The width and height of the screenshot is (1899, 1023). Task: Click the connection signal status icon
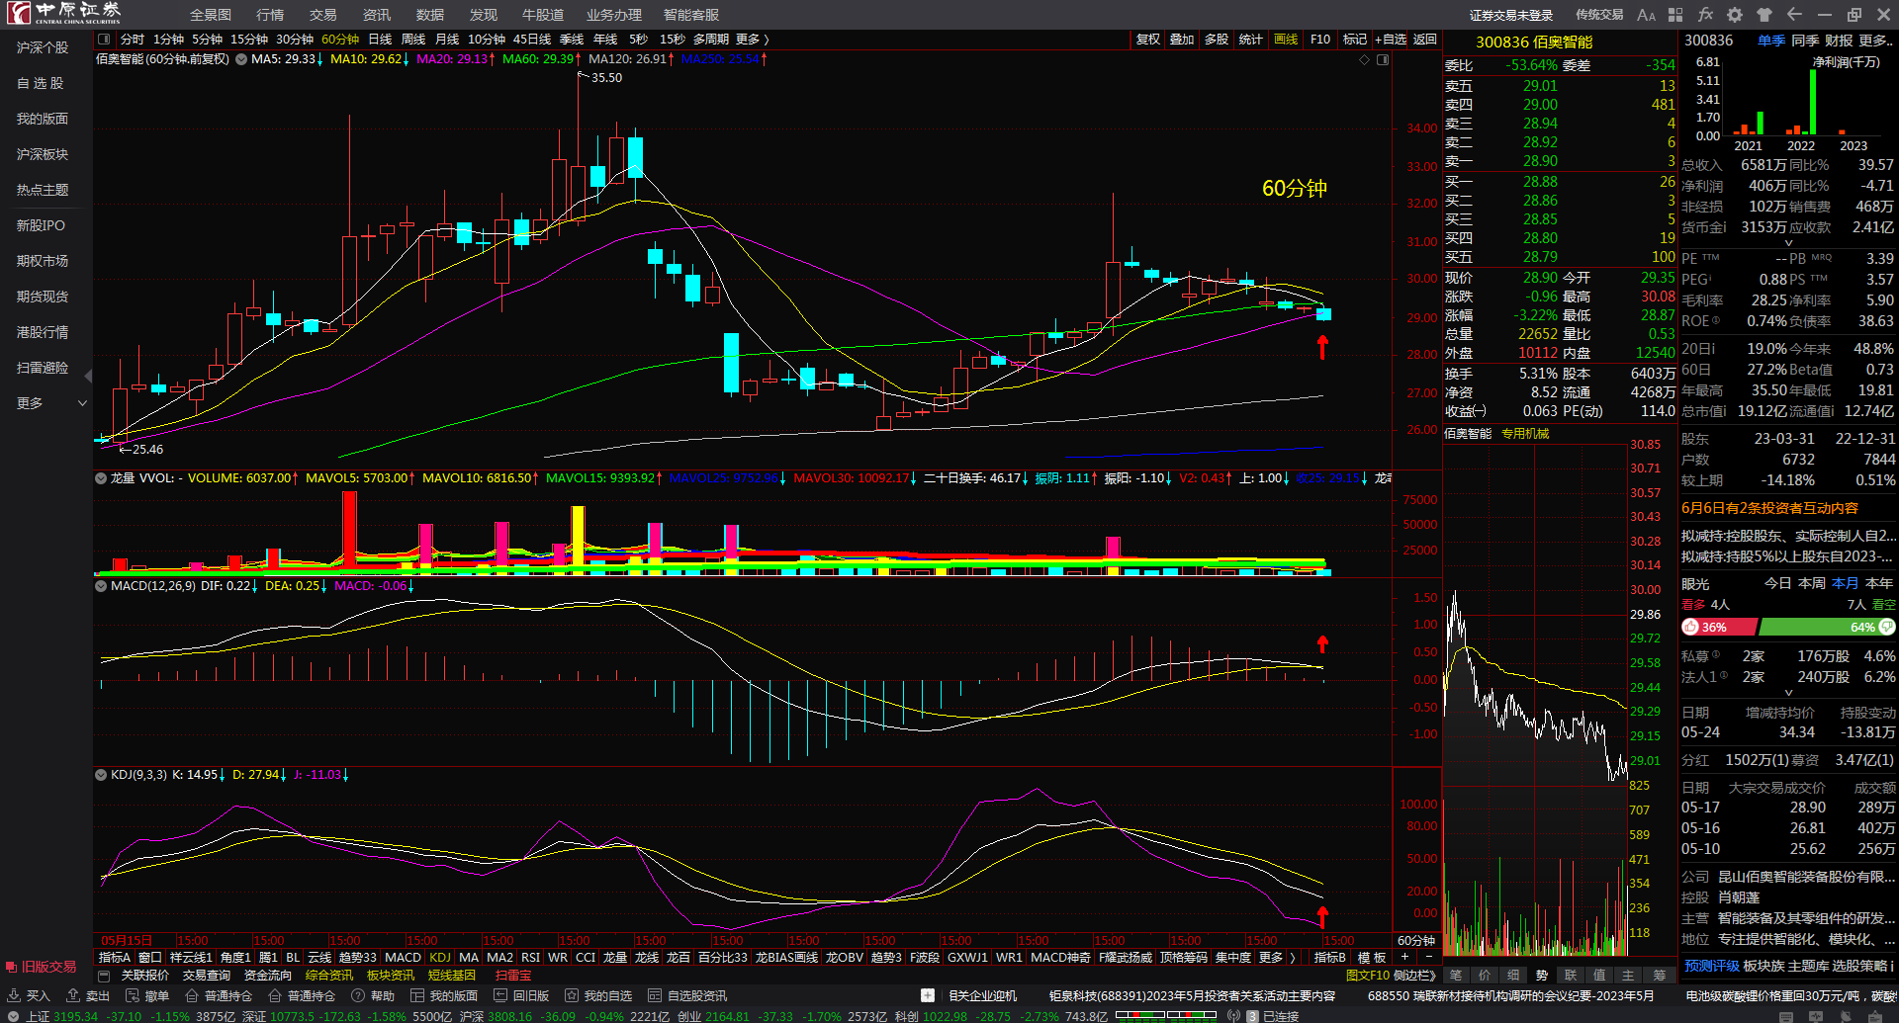(x=1233, y=1016)
